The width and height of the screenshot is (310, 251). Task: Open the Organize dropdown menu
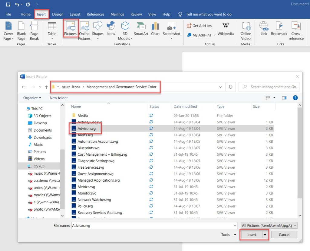point(32,98)
